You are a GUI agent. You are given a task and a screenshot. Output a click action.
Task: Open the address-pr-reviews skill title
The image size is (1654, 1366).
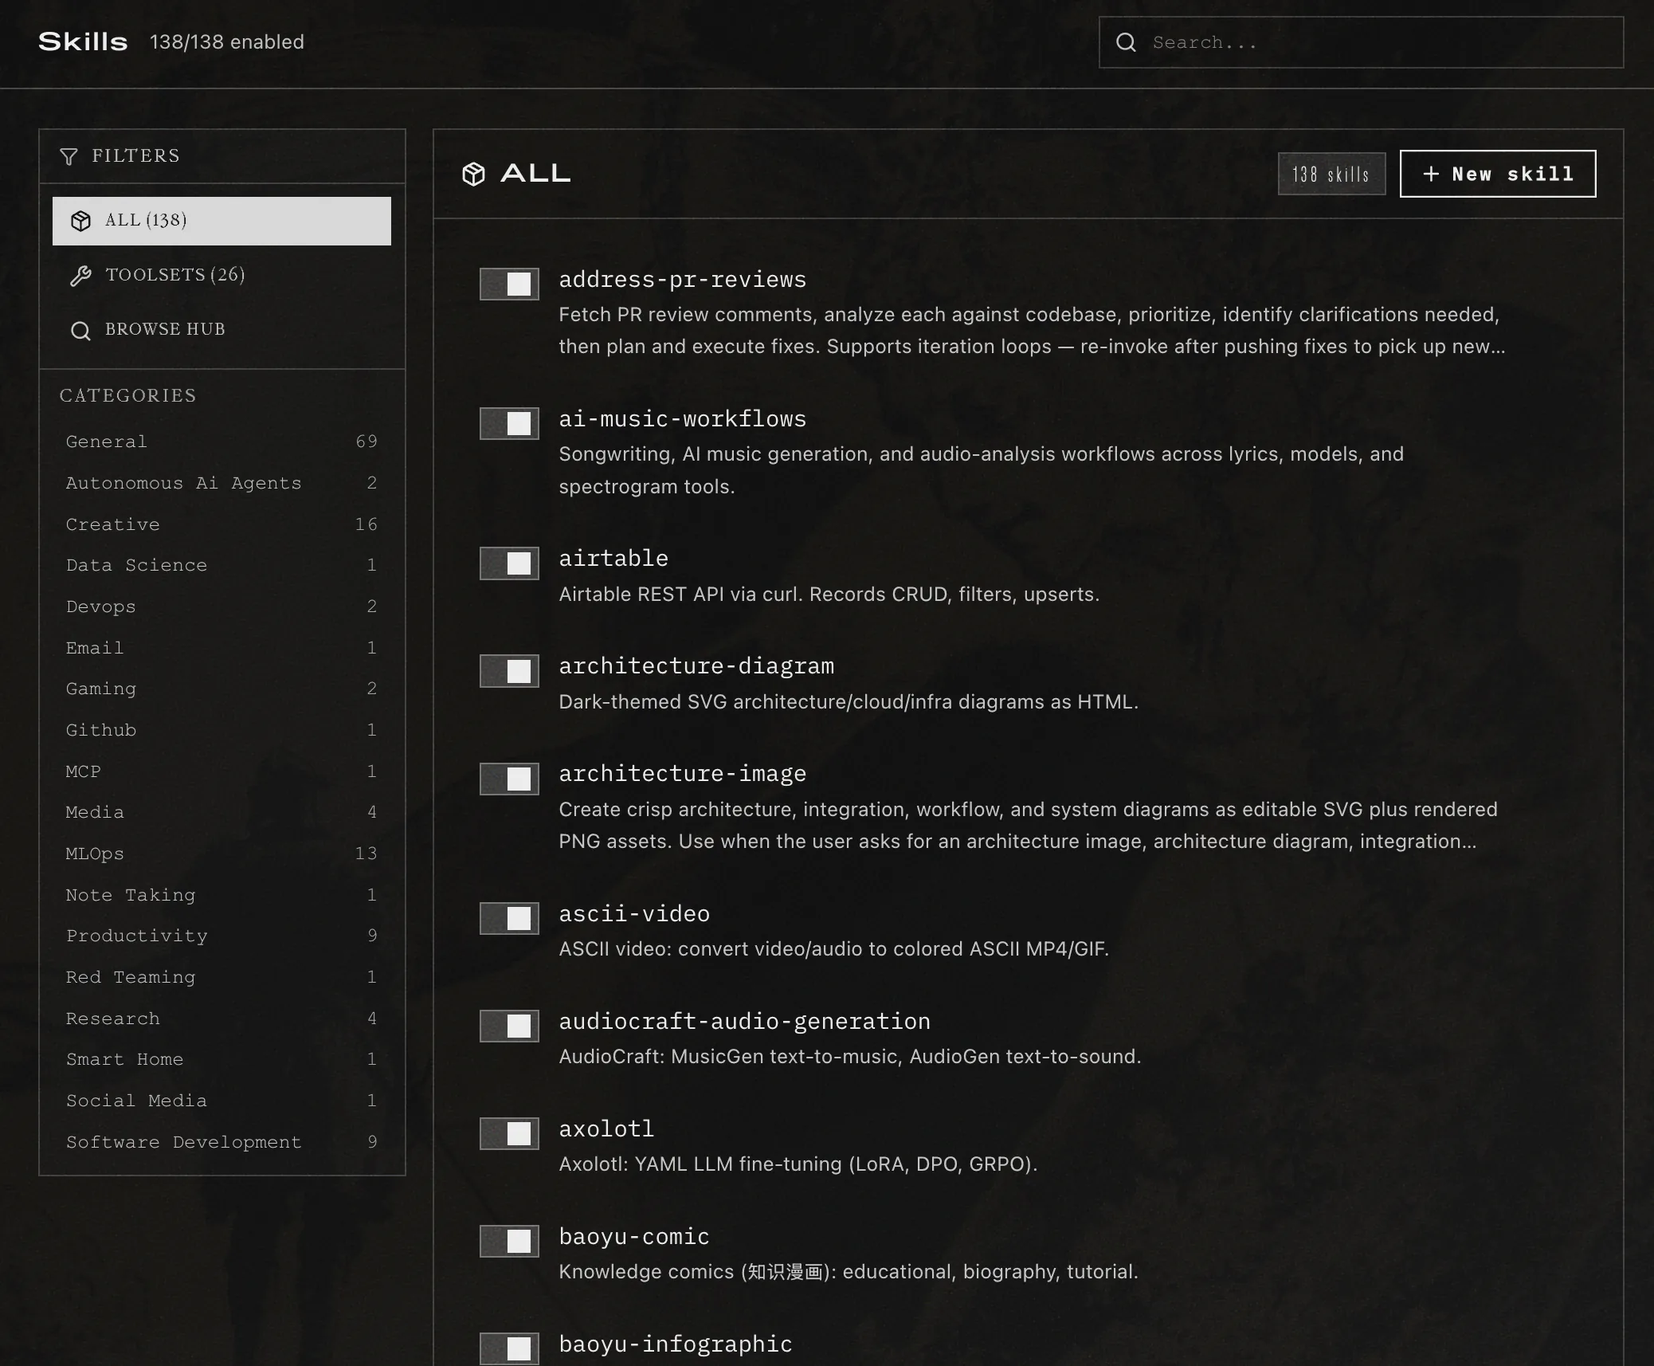pos(682,280)
